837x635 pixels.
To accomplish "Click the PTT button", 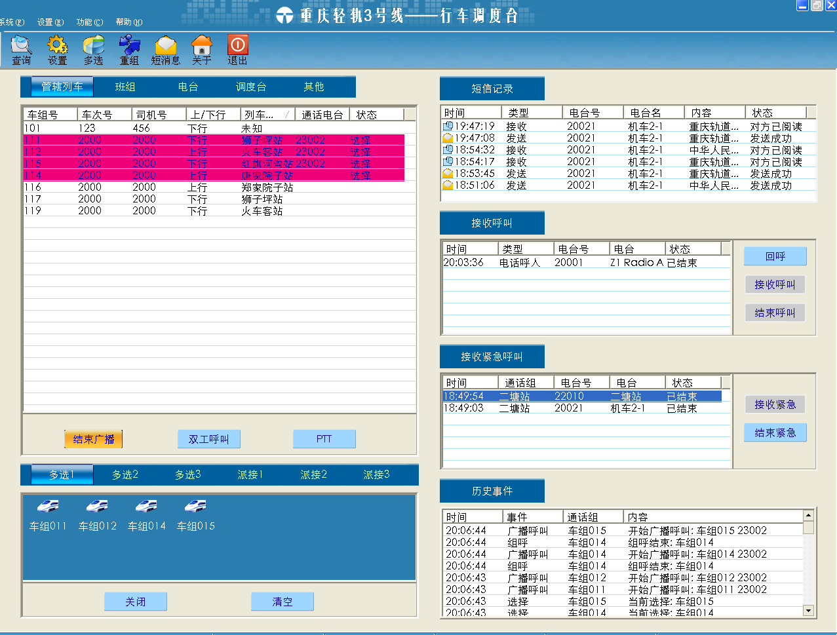I will [x=324, y=439].
